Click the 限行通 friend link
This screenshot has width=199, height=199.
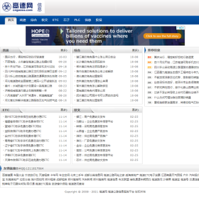pyautogui.click(x=30, y=184)
